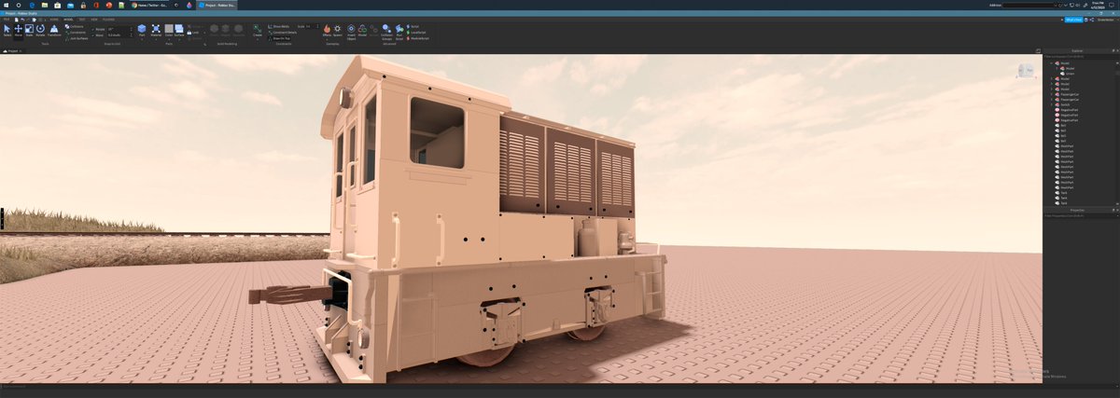1120x398 pixels.
Task: Switch to the TEST ribbon tab
Action: 82,20
